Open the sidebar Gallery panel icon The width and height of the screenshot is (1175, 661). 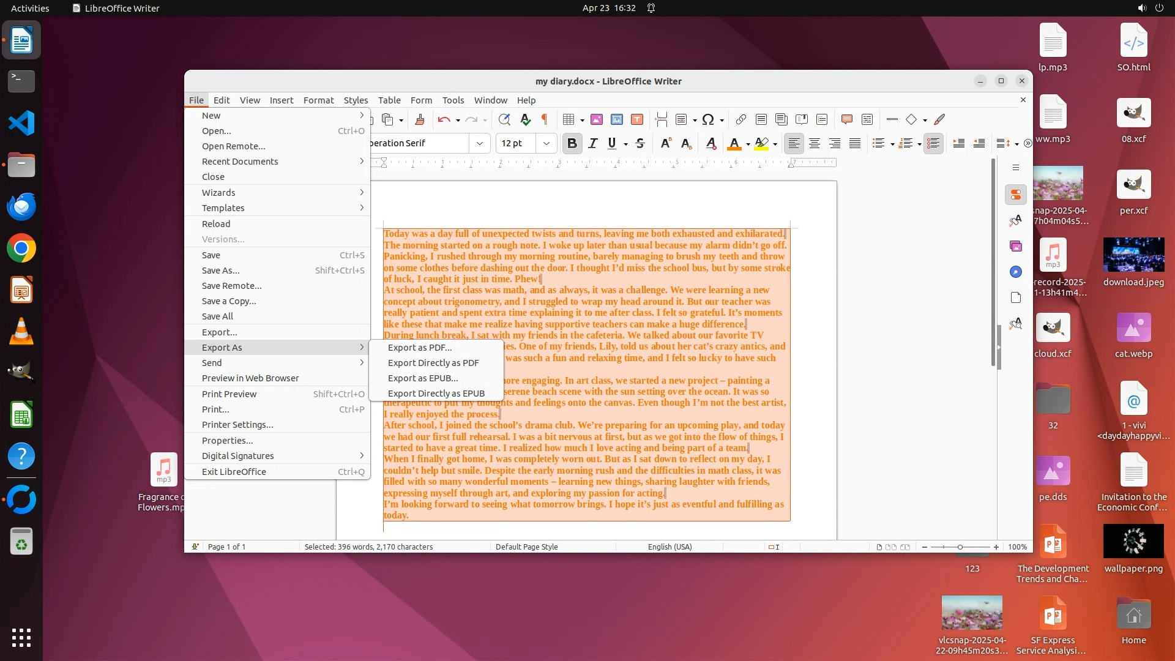(1016, 246)
